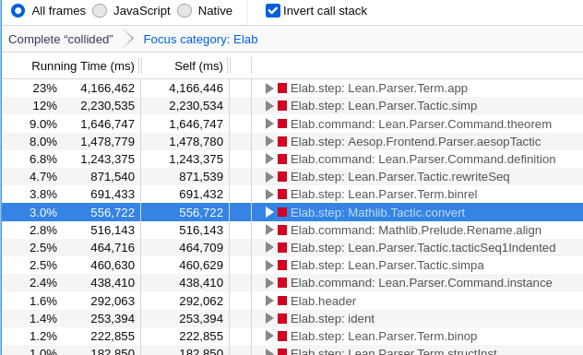Click red category square of Mathlib.Tactic.convert row
This screenshot has height=355, width=583.
(282, 212)
